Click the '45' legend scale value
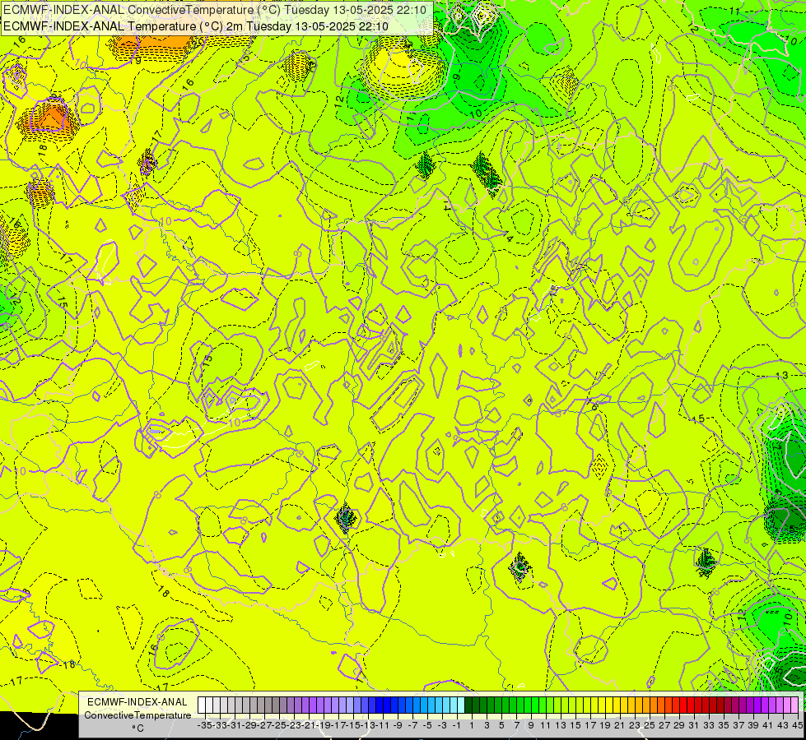This screenshot has width=806, height=740. tap(798, 725)
